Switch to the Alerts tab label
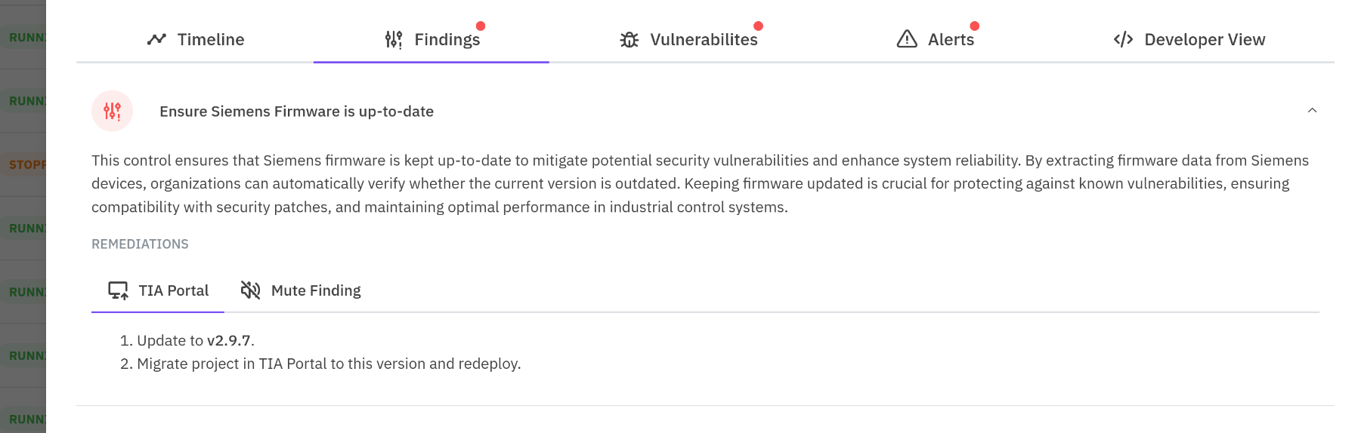1358x433 pixels. (951, 39)
